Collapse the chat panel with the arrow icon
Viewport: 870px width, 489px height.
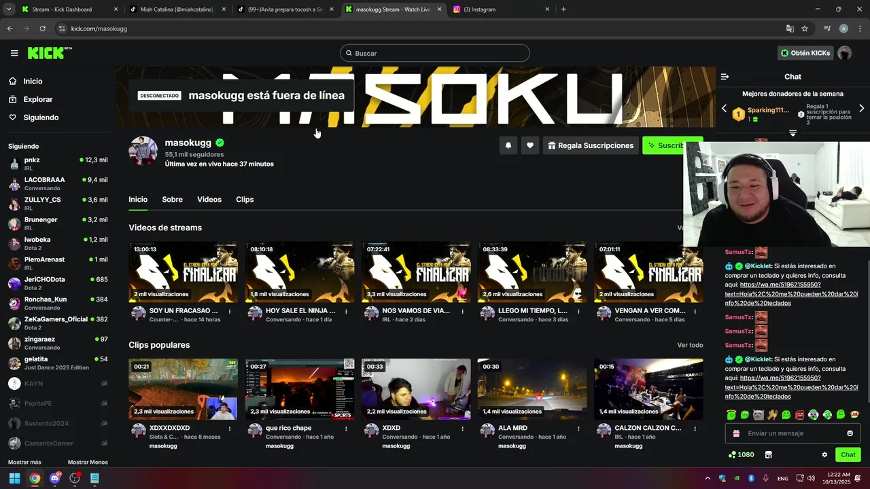pyautogui.click(x=725, y=77)
